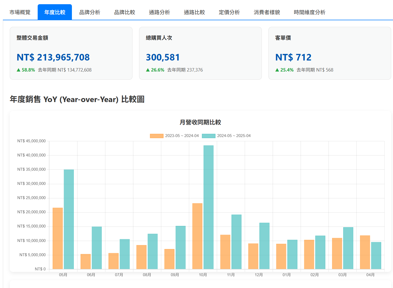Click the teal 05月 bar

tap(69, 219)
